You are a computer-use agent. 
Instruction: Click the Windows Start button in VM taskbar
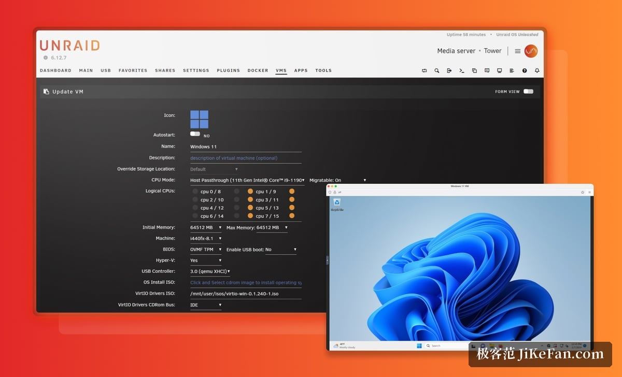(419, 345)
